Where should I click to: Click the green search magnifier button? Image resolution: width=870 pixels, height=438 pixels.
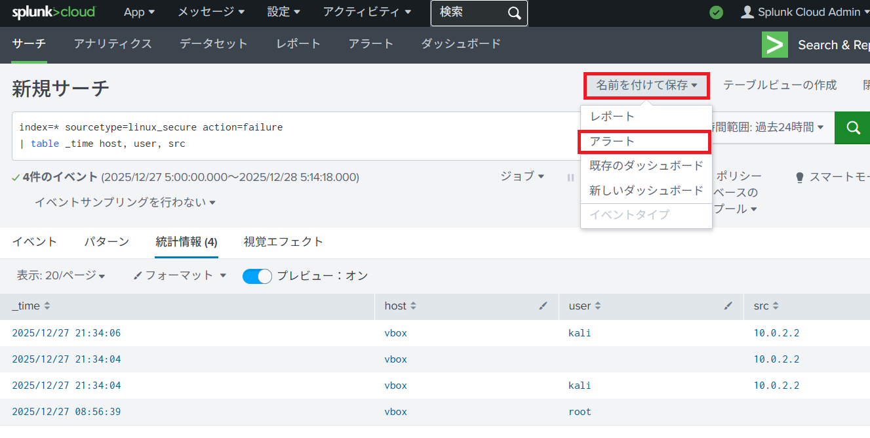852,128
